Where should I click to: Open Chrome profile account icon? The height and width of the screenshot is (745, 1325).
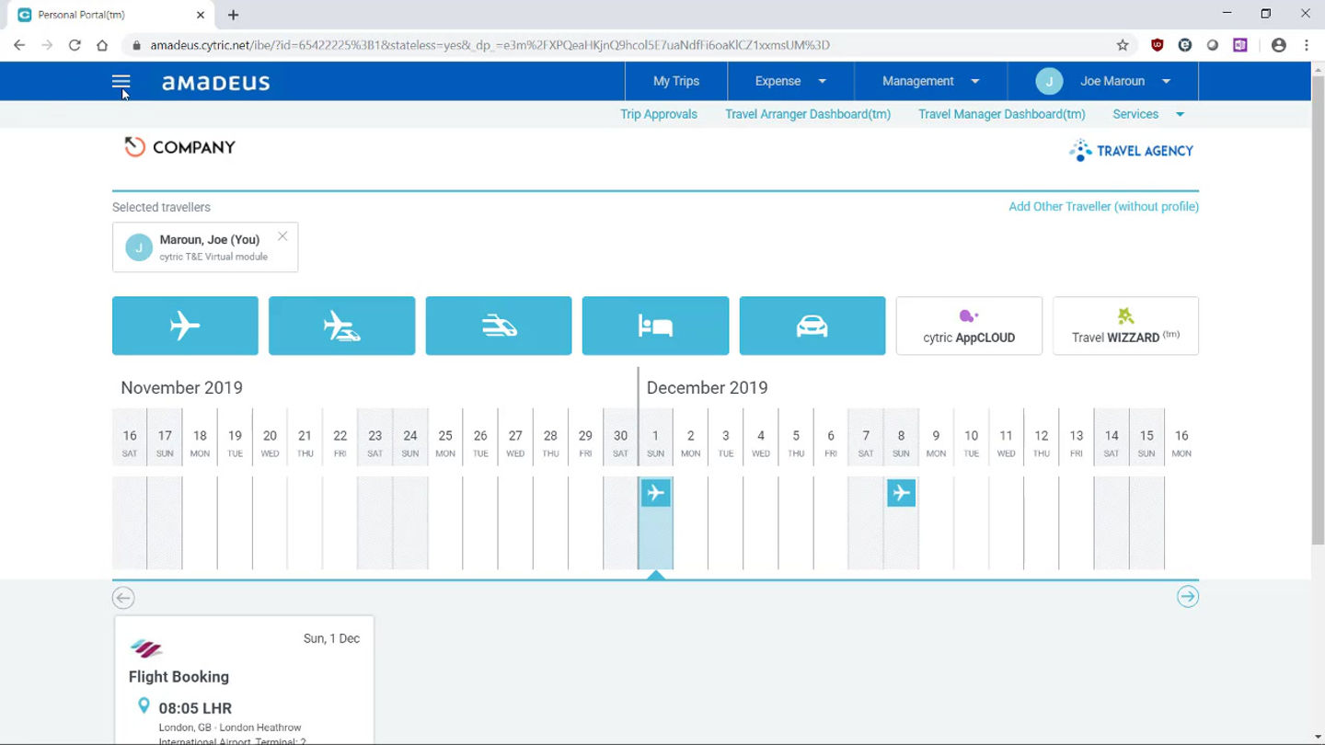(x=1278, y=45)
